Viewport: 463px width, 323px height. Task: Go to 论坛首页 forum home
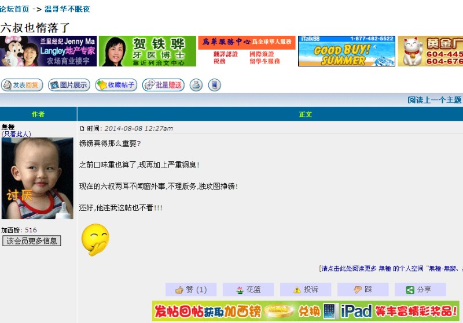tap(14, 9)
